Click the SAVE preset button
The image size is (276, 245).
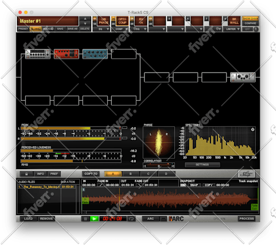pos(60,29)
